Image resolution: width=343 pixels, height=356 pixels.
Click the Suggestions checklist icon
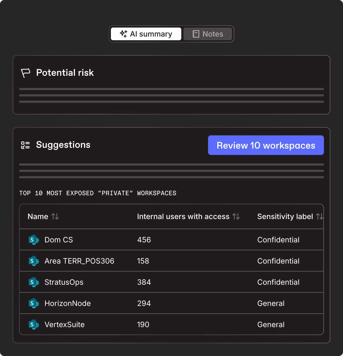pos(25,145)
